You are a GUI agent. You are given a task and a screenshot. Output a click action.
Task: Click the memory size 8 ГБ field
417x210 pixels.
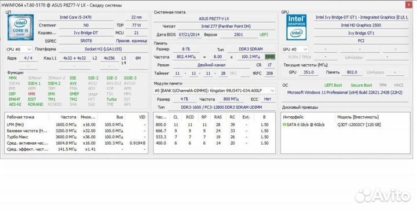pyautogui.click(x=186, y=49)
